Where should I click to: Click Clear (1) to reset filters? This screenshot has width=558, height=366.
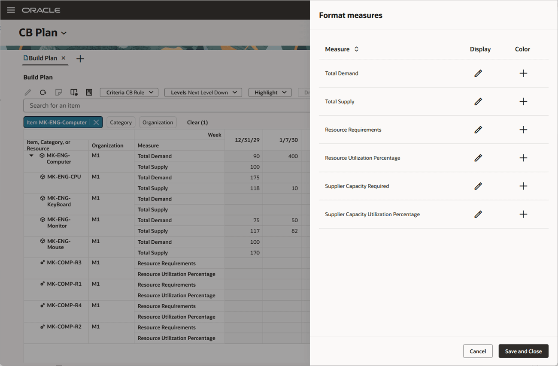pos(197,122)
